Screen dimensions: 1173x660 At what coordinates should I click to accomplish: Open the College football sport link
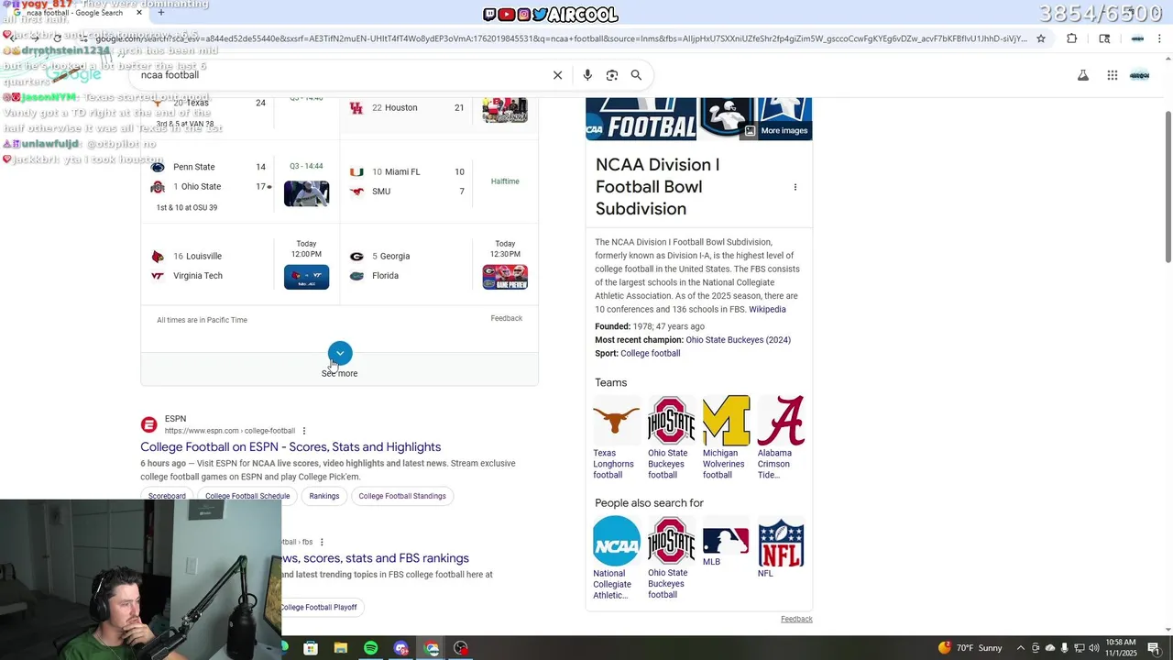coord(650,354)
